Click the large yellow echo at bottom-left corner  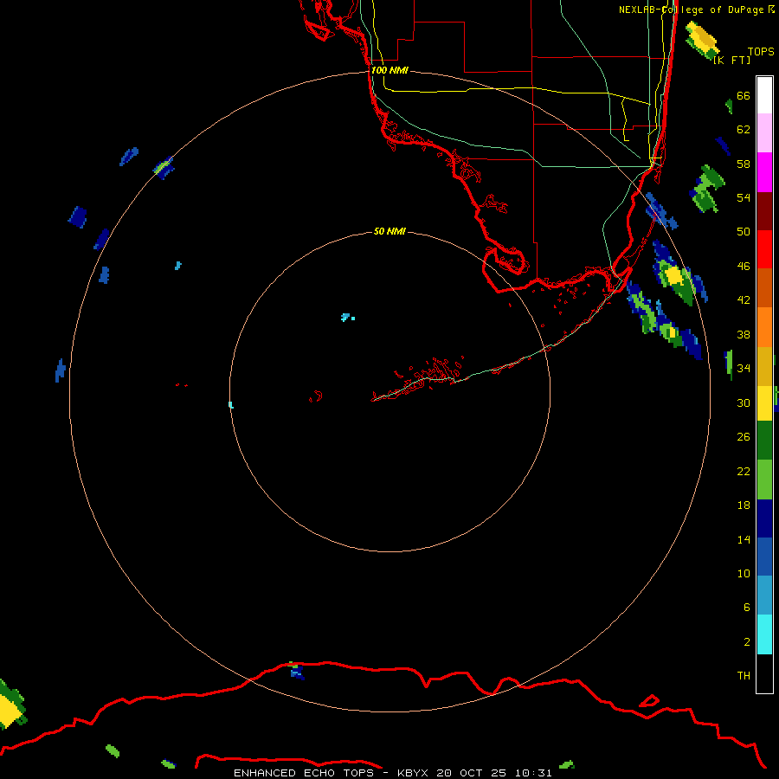[x=10, y=711]
